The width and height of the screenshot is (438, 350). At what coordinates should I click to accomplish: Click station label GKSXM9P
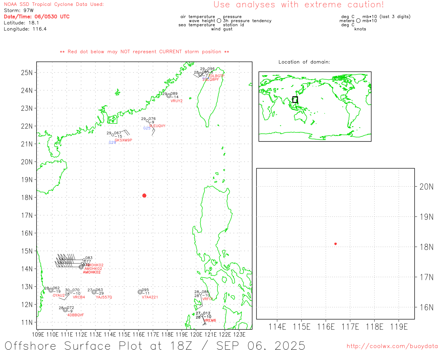point(123,140)
